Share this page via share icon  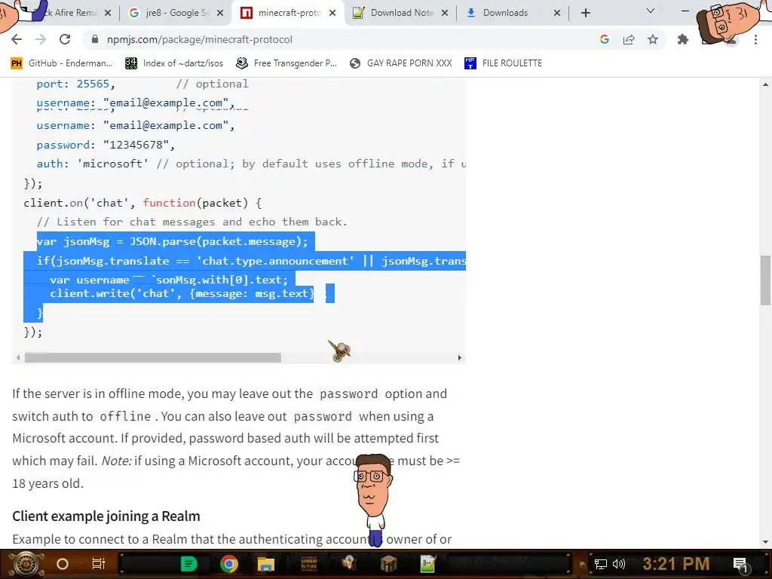point(629,39)
